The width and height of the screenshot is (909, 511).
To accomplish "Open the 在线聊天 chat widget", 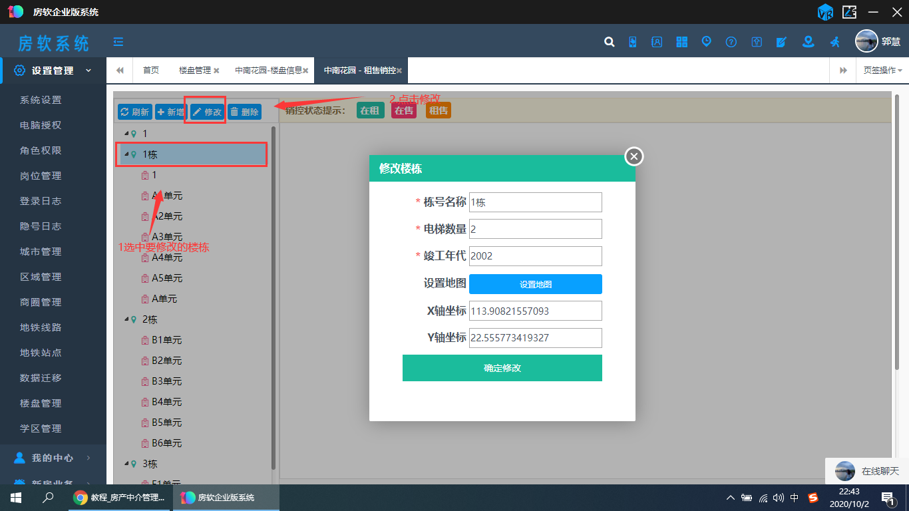I will click(x=866, y=471).
